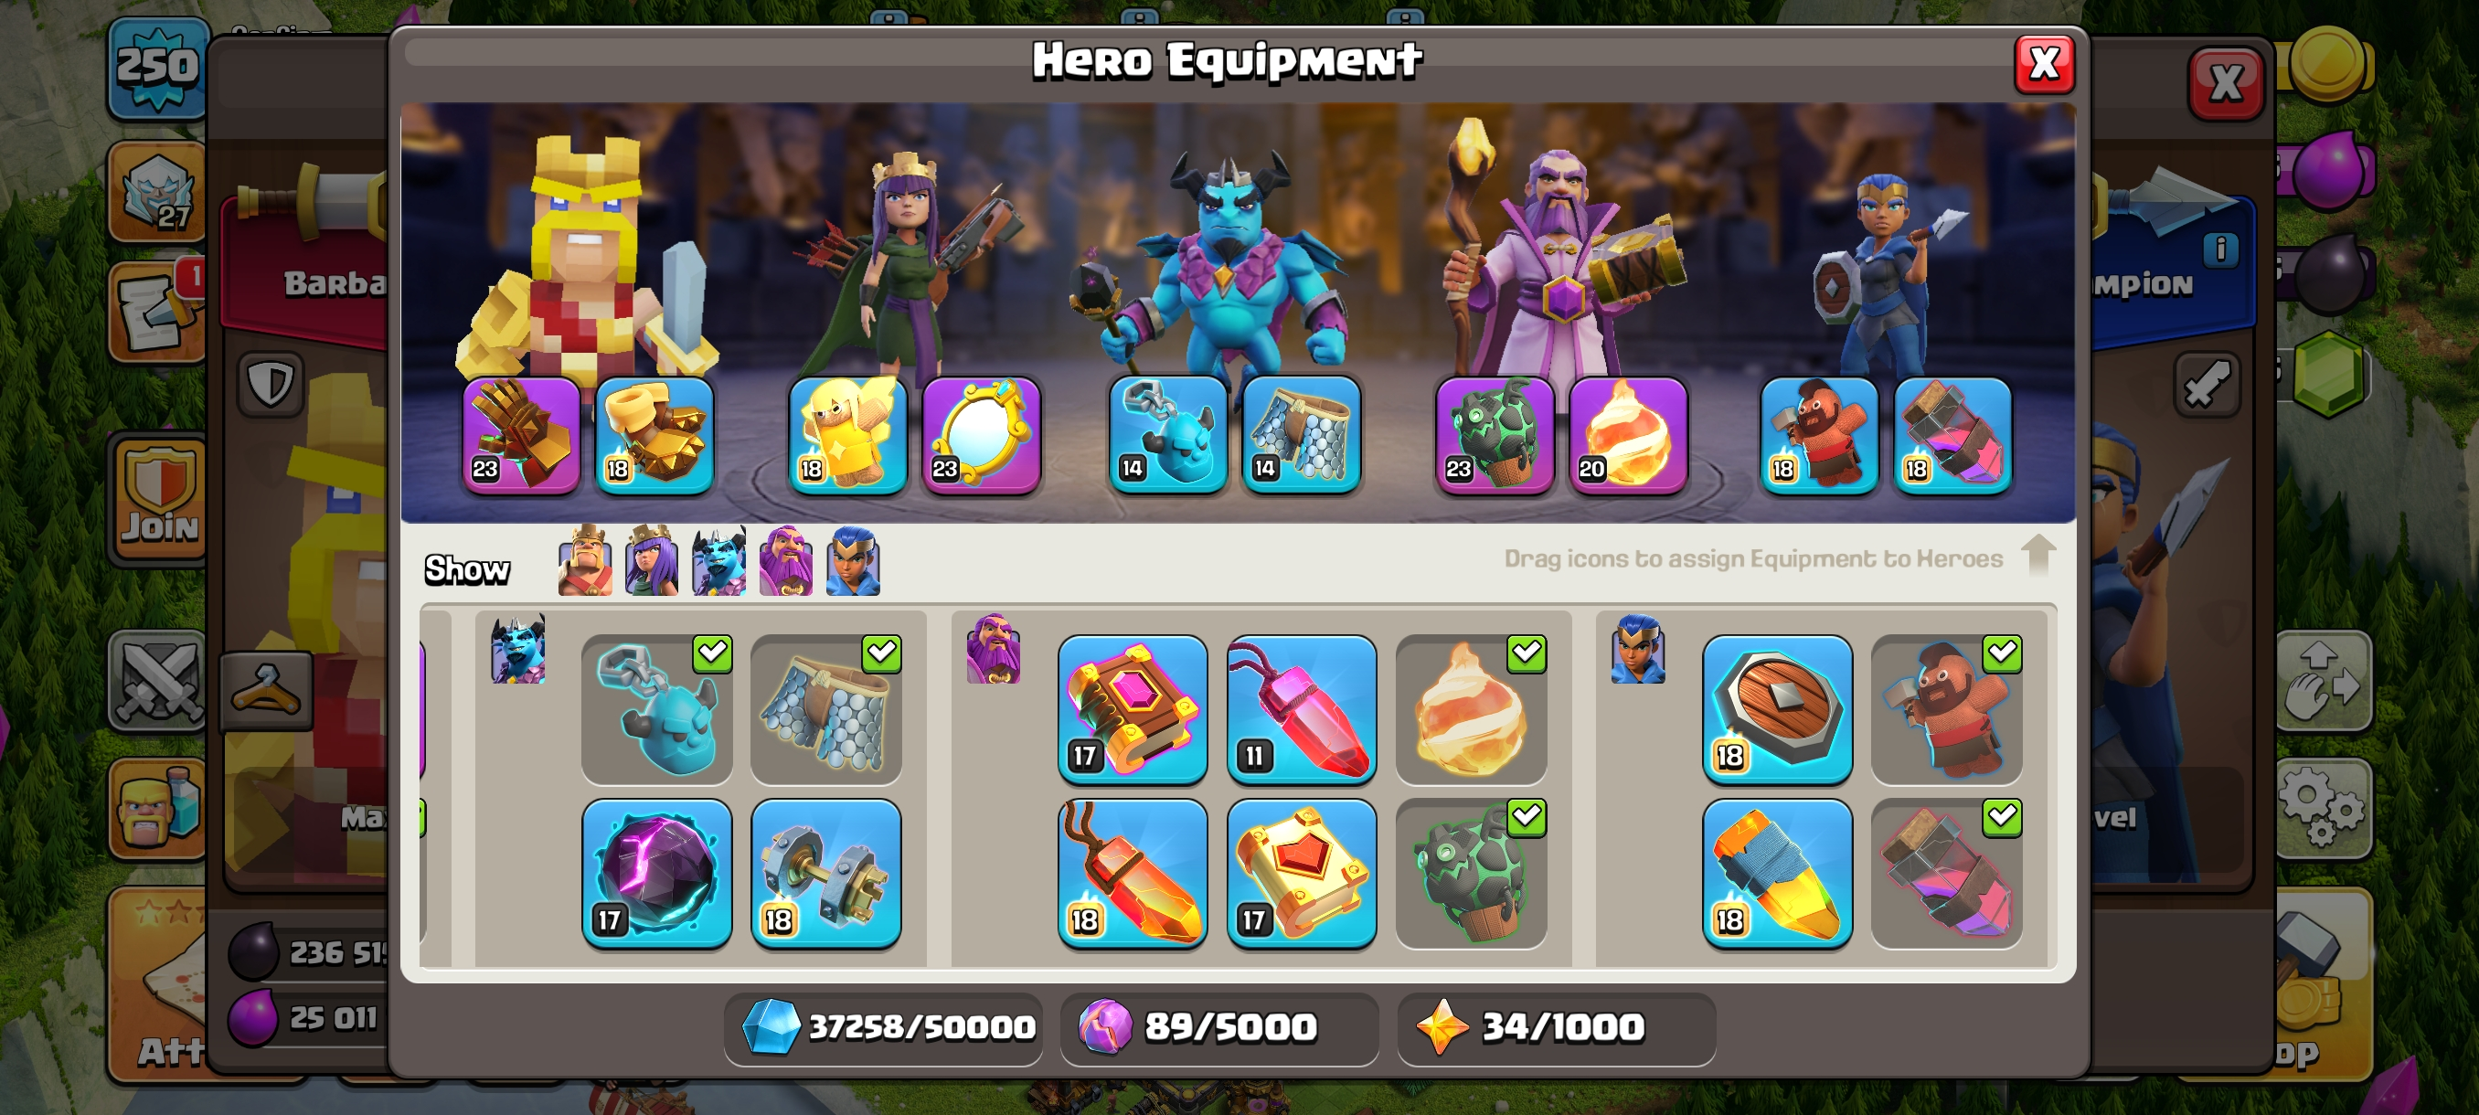
Task: Select the level 17 pink gem spellbook equipment
Action: tap(1132, 709)
